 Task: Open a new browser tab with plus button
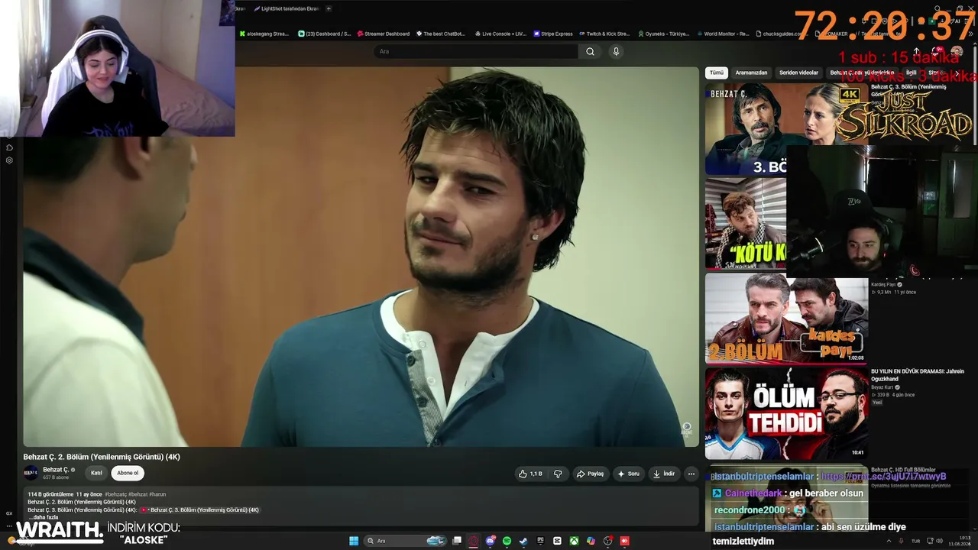click(x=329, y=8)
